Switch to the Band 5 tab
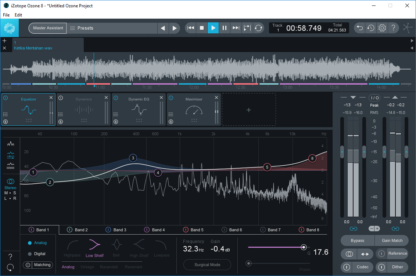The width and height of the screenshot is (416, 276). coord(193,230)
